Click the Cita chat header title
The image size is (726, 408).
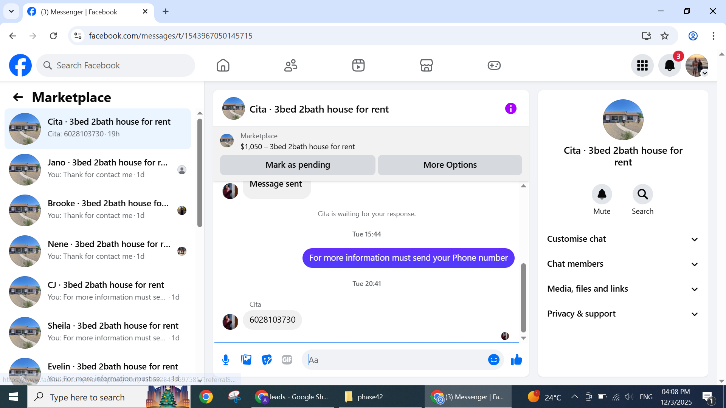[319, 109]
